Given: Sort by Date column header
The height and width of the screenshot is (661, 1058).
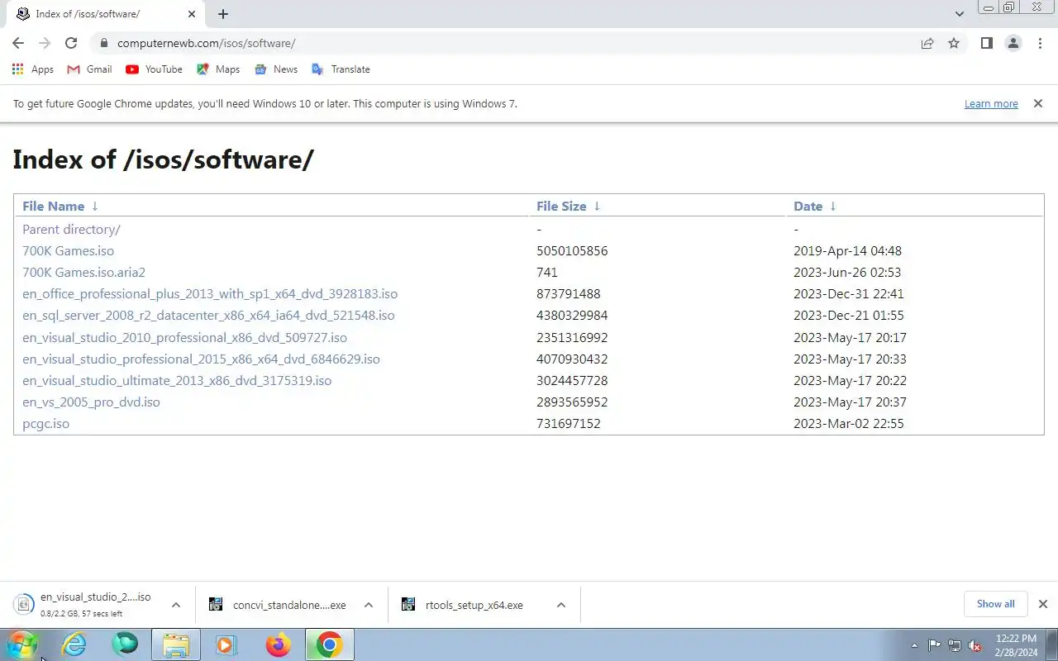Looking at the screenshot, I should [x=808, y=207].
